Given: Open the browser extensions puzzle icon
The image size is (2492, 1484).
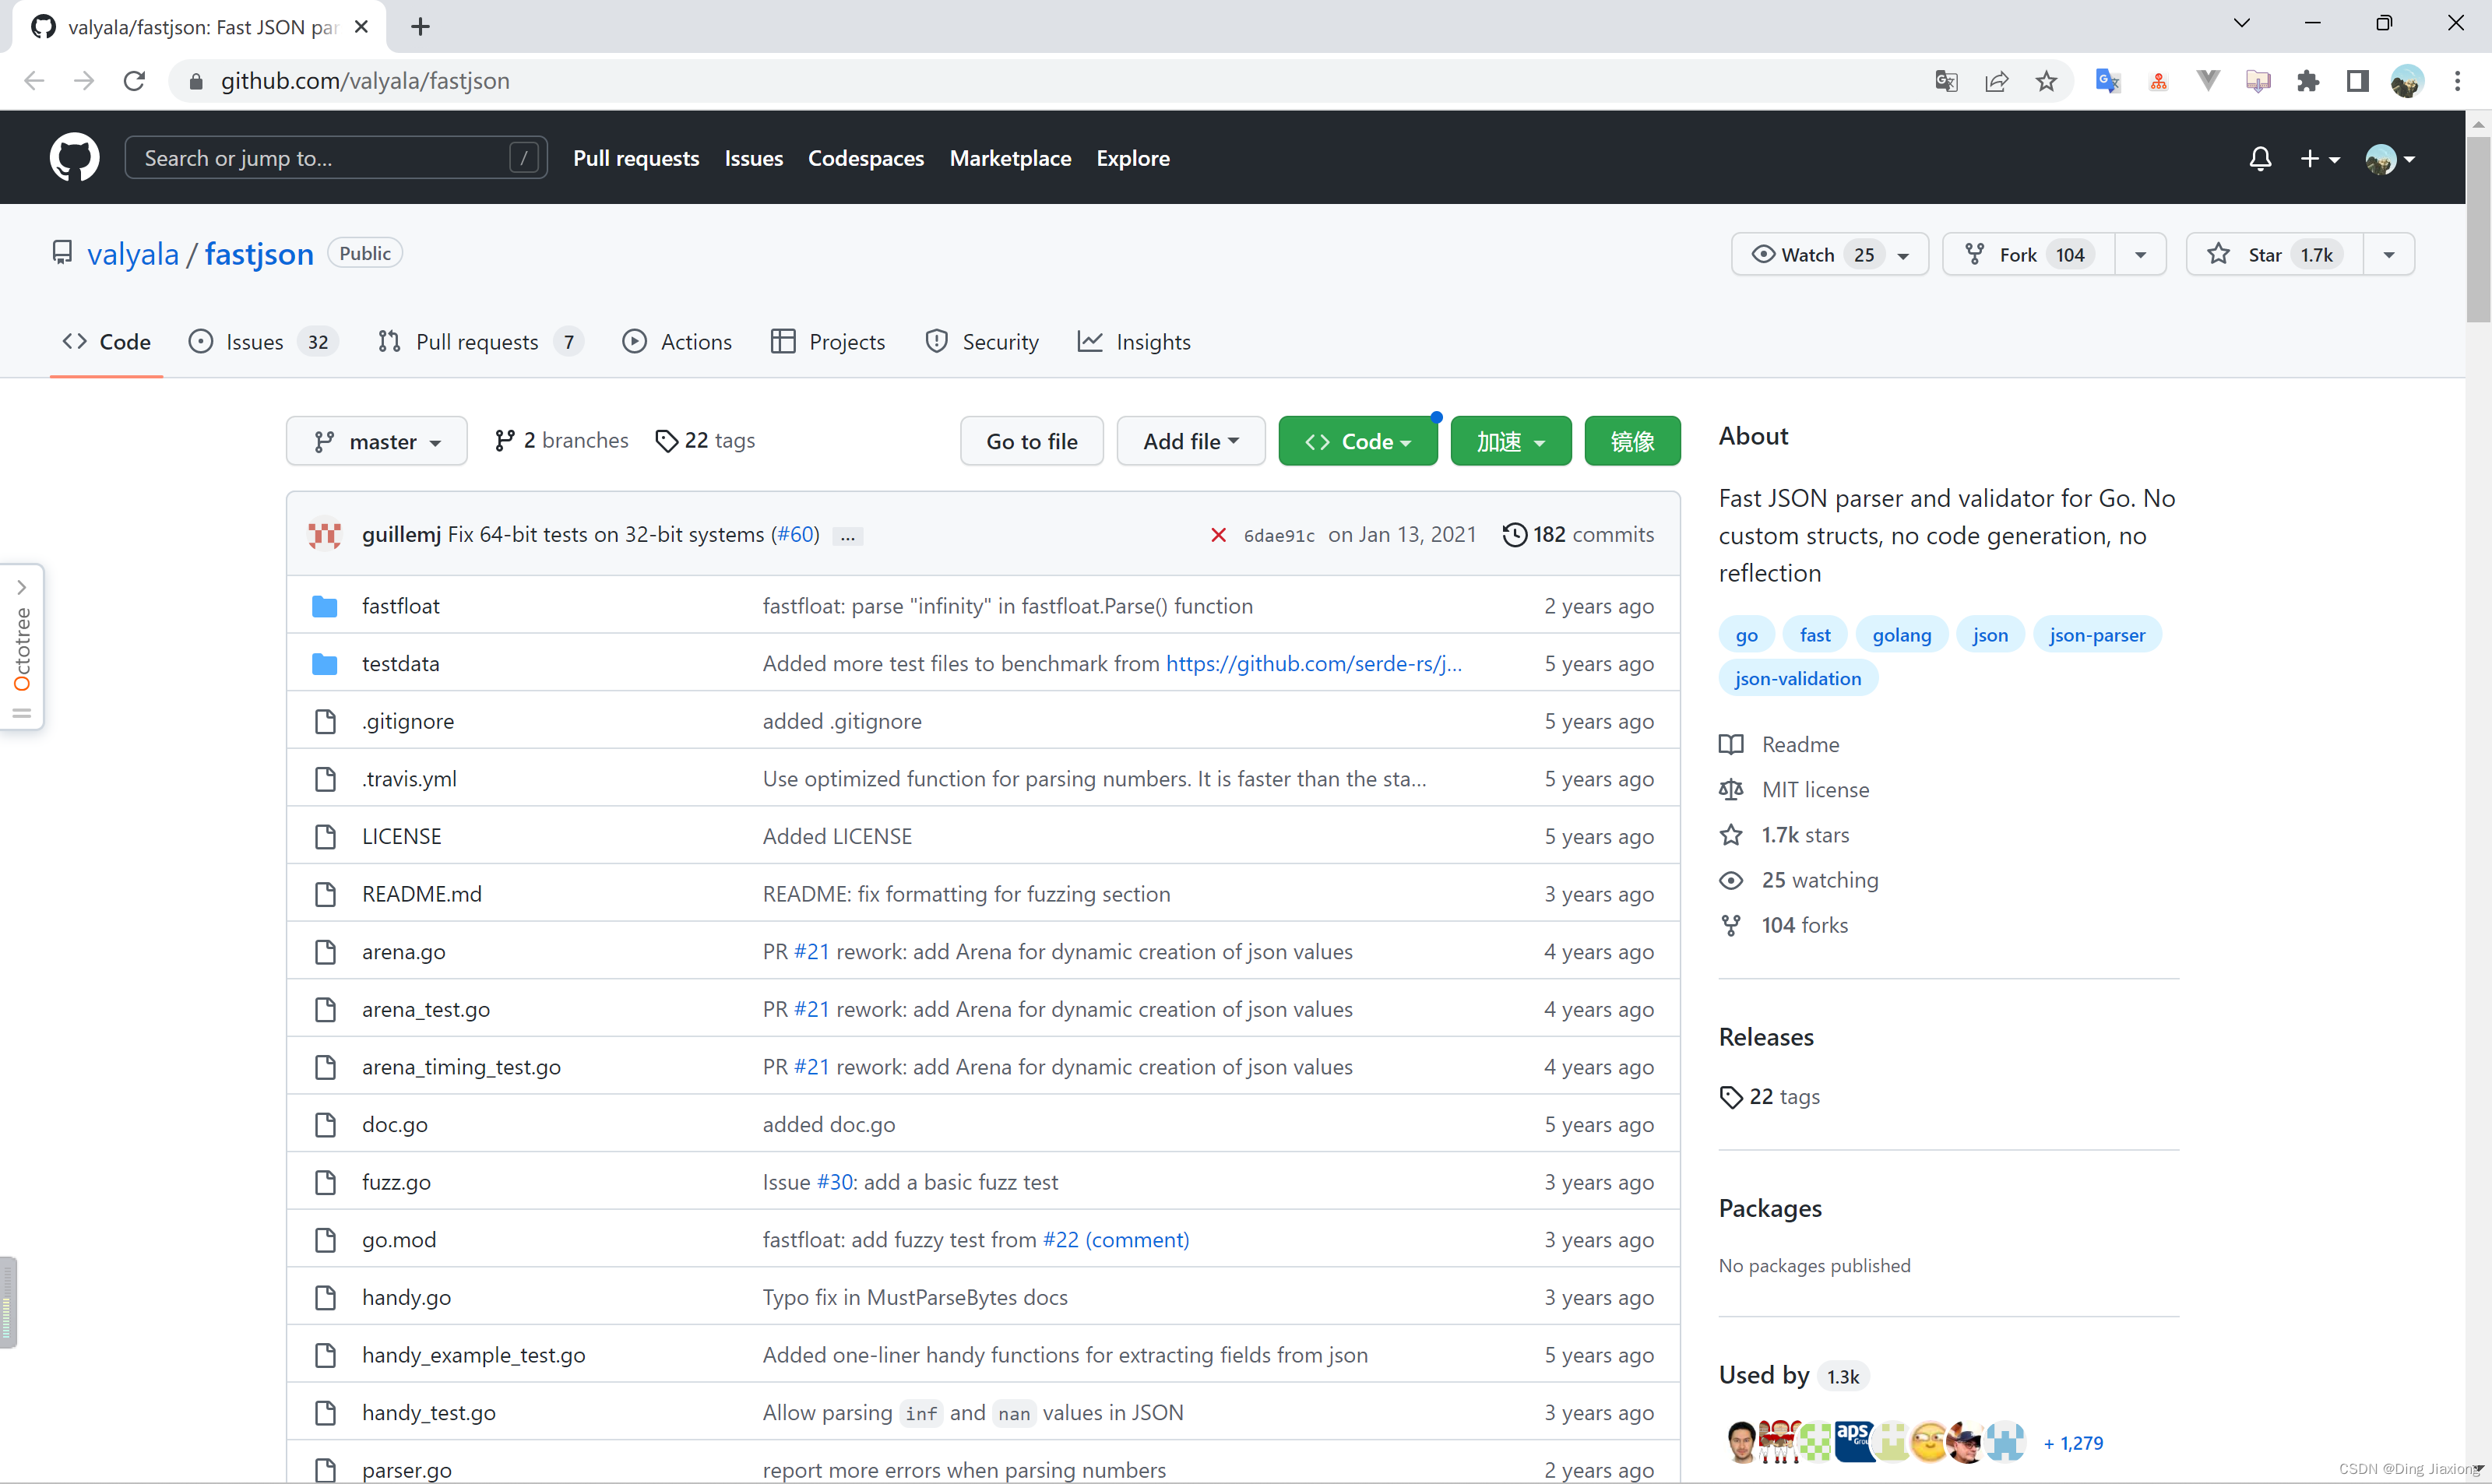Looking at the screenshot, I should pyautogui.click(x=2308, y=81).
